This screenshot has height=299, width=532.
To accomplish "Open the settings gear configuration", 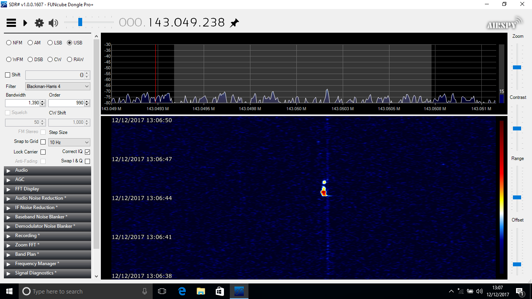I will click(39, 23).
